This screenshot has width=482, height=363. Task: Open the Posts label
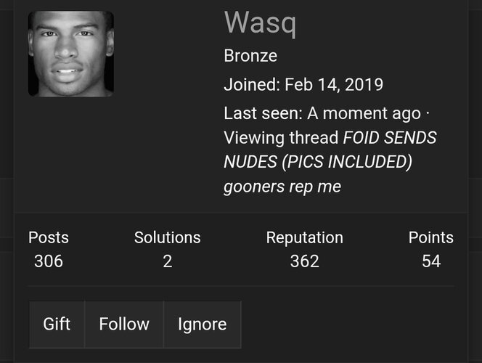(x=49, y=237)
